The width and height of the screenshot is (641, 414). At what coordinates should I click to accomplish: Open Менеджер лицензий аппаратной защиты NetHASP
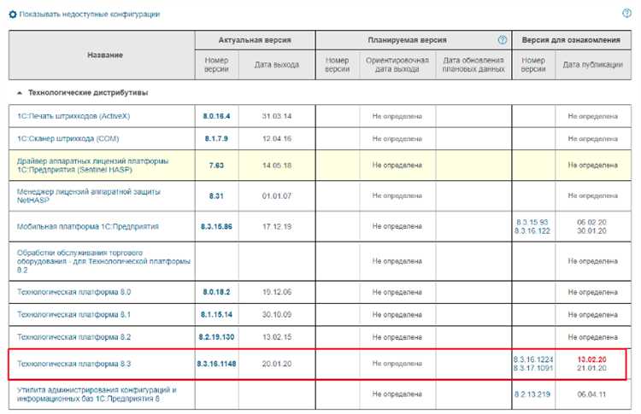(88, 196)
